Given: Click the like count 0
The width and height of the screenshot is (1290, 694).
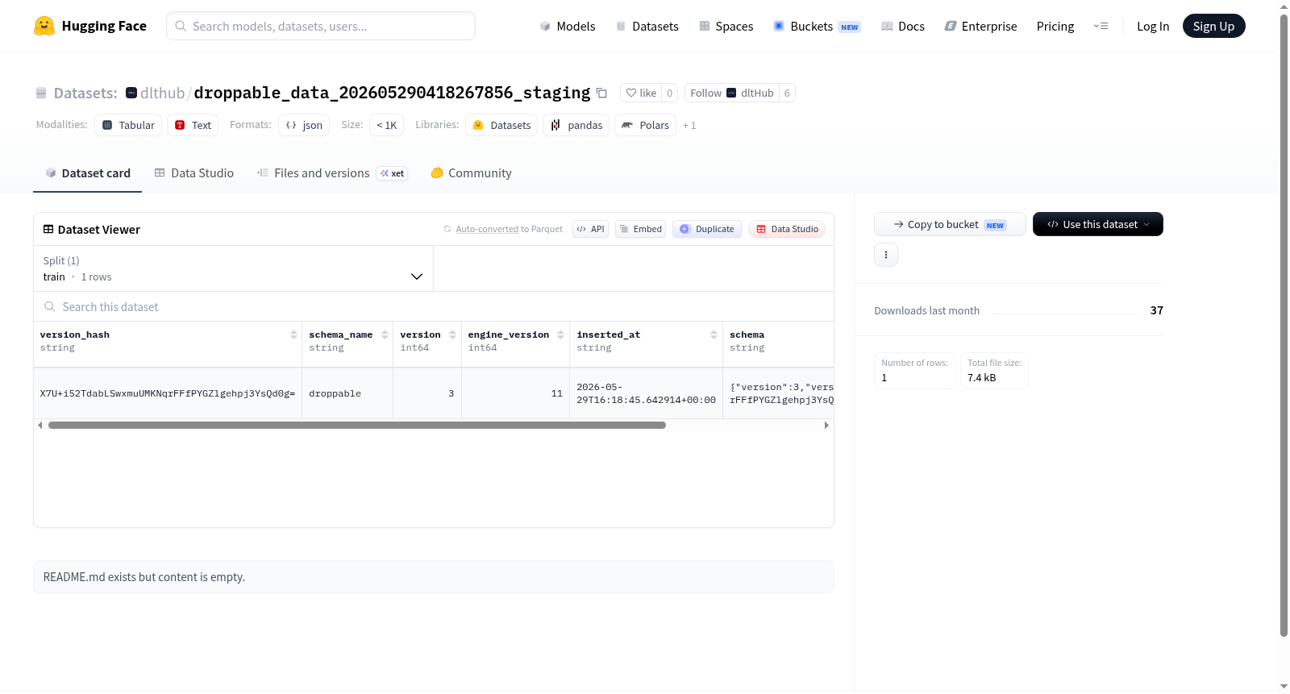Looking at the screenshot, I should click(669, 93).
